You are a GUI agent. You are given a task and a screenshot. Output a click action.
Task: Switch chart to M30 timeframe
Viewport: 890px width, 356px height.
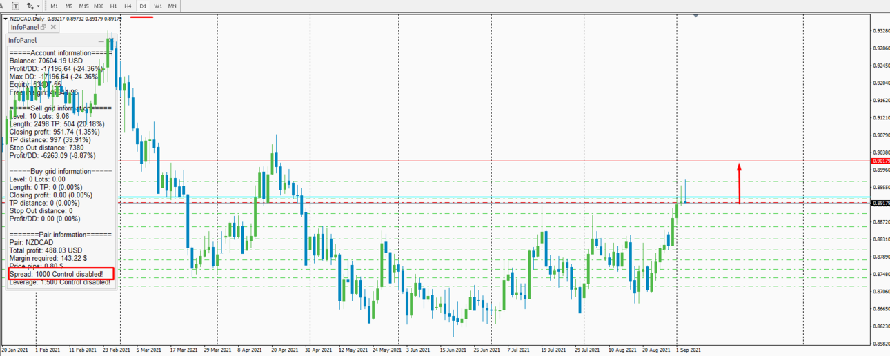(99, 6)
